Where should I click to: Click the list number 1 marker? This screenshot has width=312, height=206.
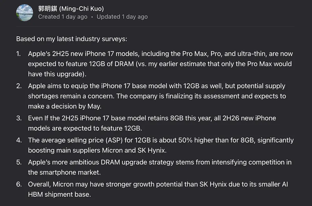(x=19, y=54)
